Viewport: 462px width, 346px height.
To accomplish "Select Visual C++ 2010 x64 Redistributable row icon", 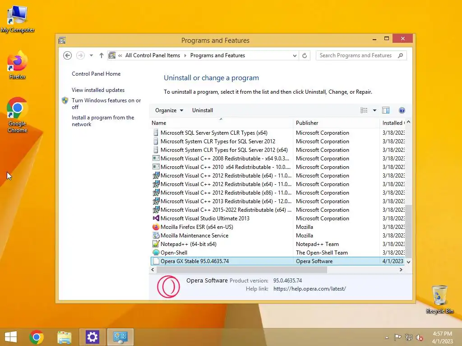I will click(156, 167).
